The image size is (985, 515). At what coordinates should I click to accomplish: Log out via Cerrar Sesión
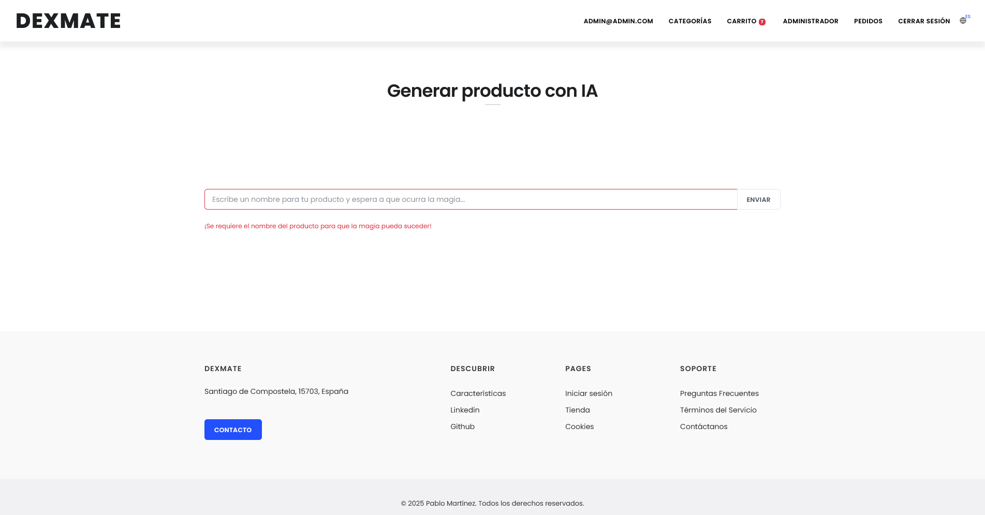(x=923, y=21)
